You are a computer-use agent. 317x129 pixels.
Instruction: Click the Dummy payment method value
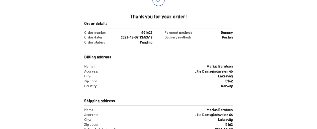pyautogui.click(x=227, y=33)
